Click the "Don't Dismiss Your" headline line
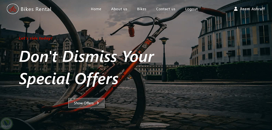This screenshot has height=130, width=272. [86, 57]
